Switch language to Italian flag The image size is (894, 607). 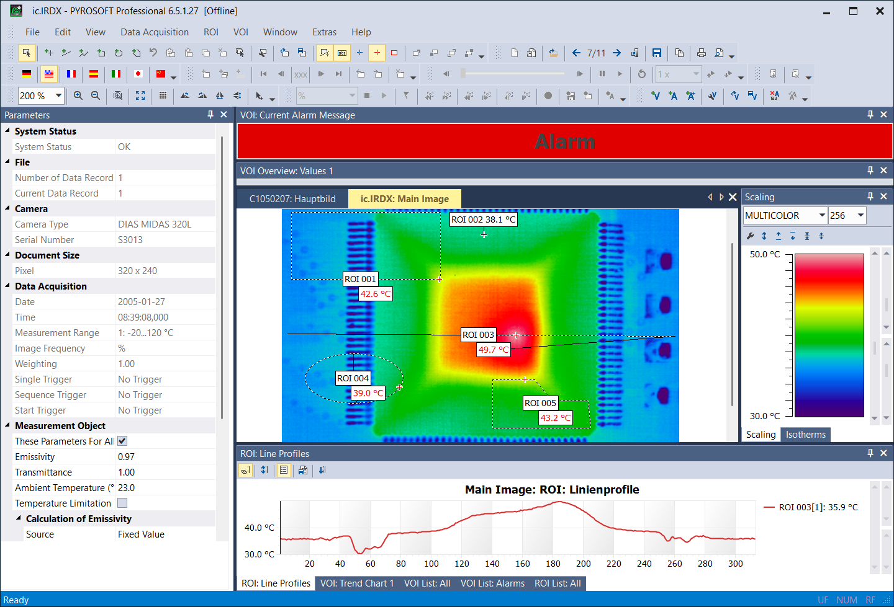116,74
